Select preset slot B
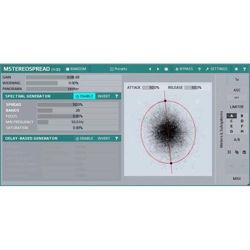 coord(242,116)
